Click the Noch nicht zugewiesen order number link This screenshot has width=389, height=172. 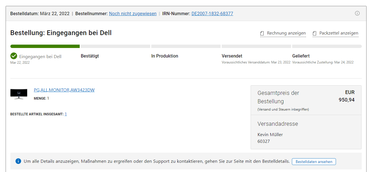coord(133,13)
